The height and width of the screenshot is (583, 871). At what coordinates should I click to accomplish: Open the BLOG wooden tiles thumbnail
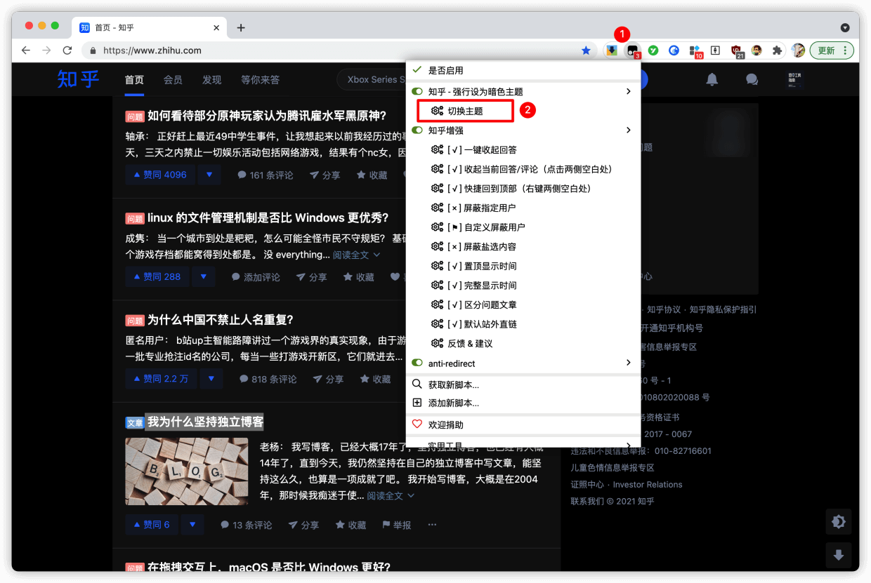point(186,471)
